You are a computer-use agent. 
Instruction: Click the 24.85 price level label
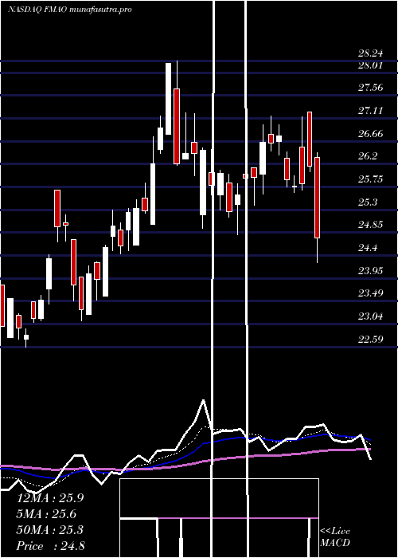coord(371,225)
